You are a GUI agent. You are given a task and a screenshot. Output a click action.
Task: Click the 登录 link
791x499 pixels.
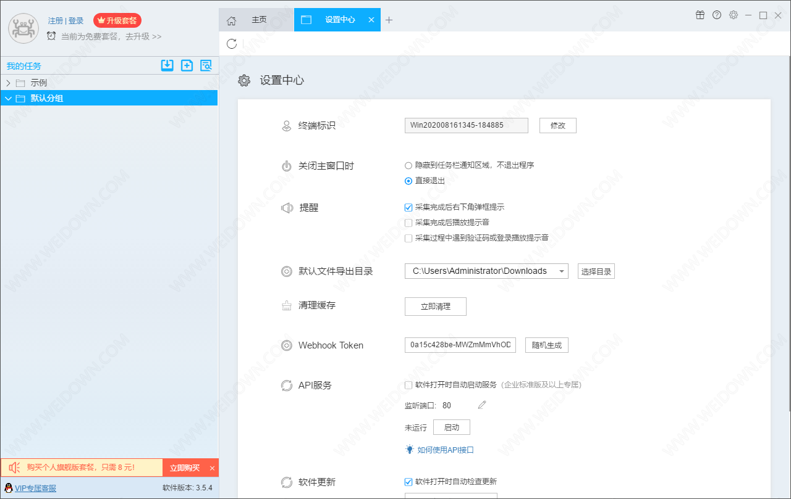[76, 20]
